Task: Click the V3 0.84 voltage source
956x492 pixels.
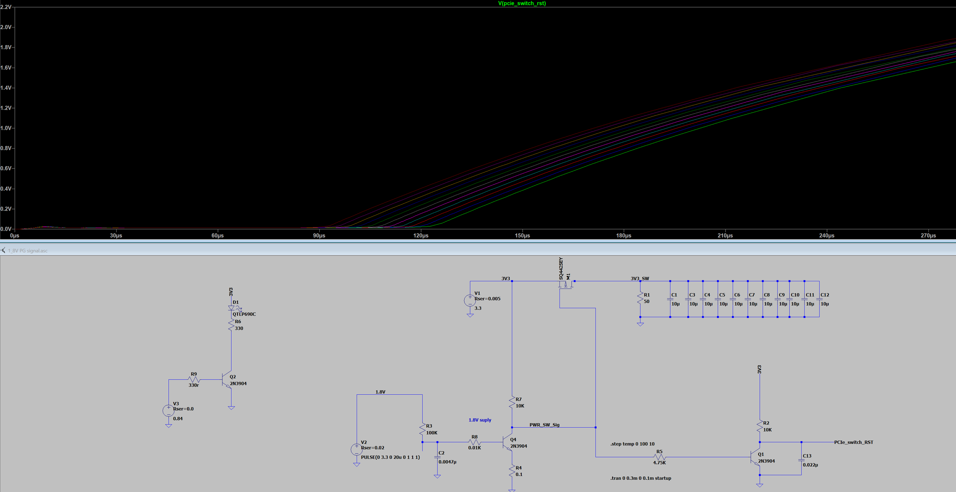Action: pos(169,411)
